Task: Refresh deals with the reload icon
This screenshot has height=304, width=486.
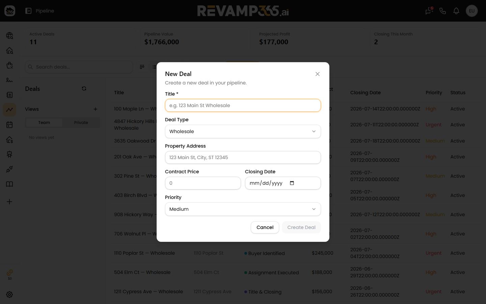Action: pyautogui.click(x=84, y=88)
